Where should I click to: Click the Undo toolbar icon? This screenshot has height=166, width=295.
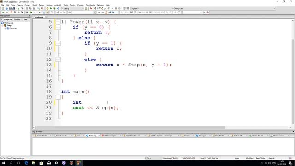point(18,8)
